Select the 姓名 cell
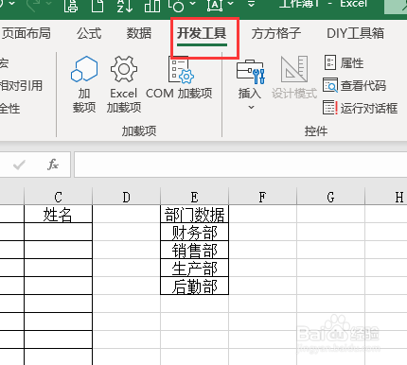This screenshot has width=407, height=365. coord(58,215)
